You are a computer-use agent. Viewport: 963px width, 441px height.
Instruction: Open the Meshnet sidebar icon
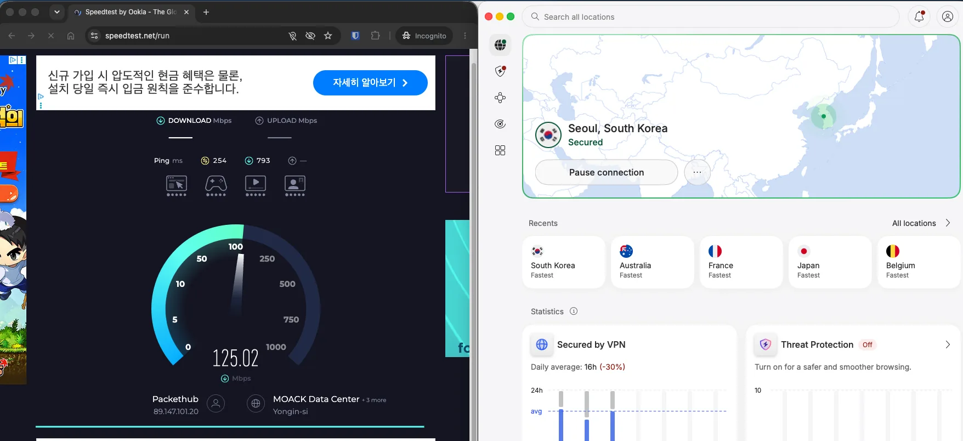tap(500, 98)
